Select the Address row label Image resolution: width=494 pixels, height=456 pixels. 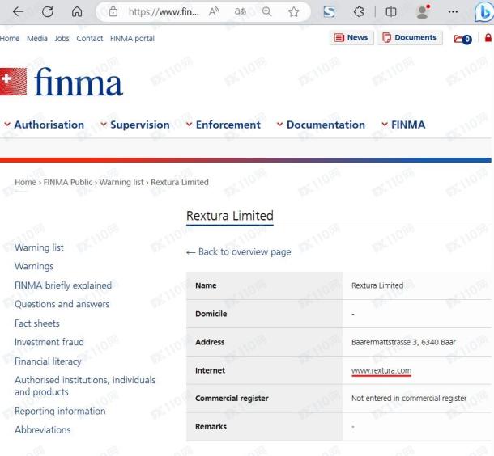(210, 342)
